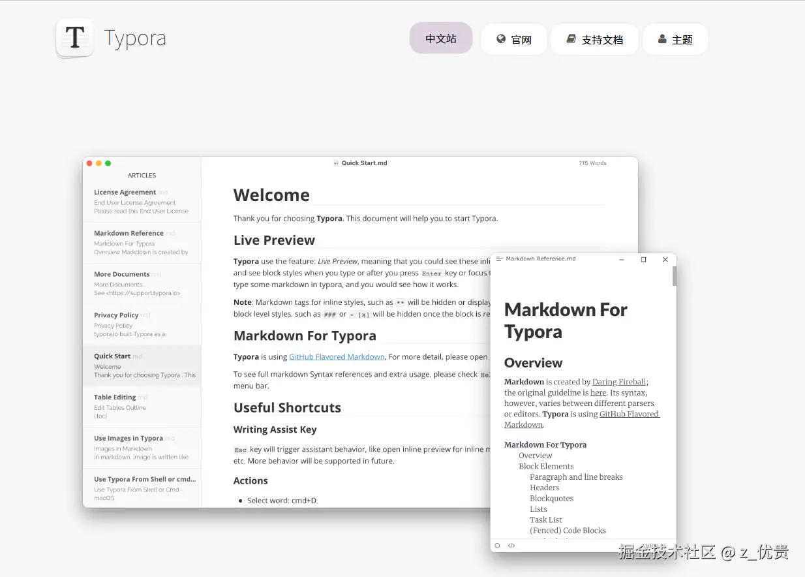Click the Live Preview heading
This screenshot has width=805, height=577.
pos(274,240)
